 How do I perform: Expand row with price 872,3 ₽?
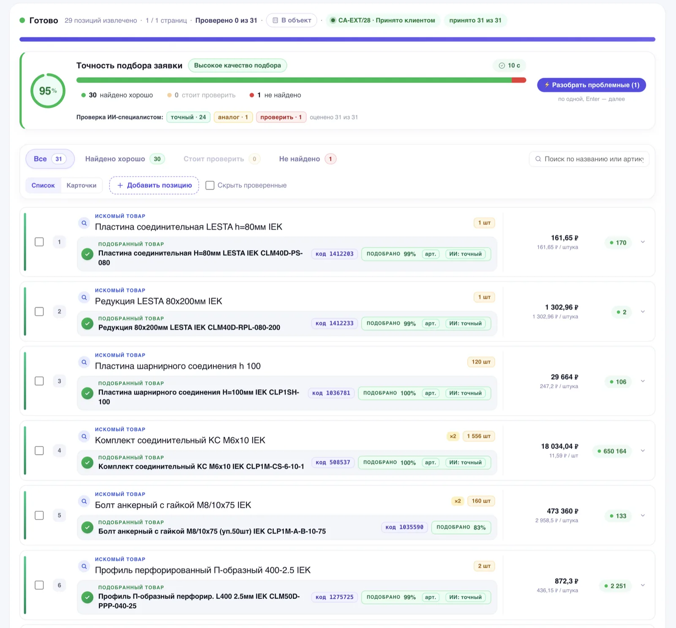[643, 585]
